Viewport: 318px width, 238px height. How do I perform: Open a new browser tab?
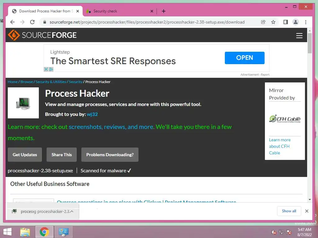(164, 11)
